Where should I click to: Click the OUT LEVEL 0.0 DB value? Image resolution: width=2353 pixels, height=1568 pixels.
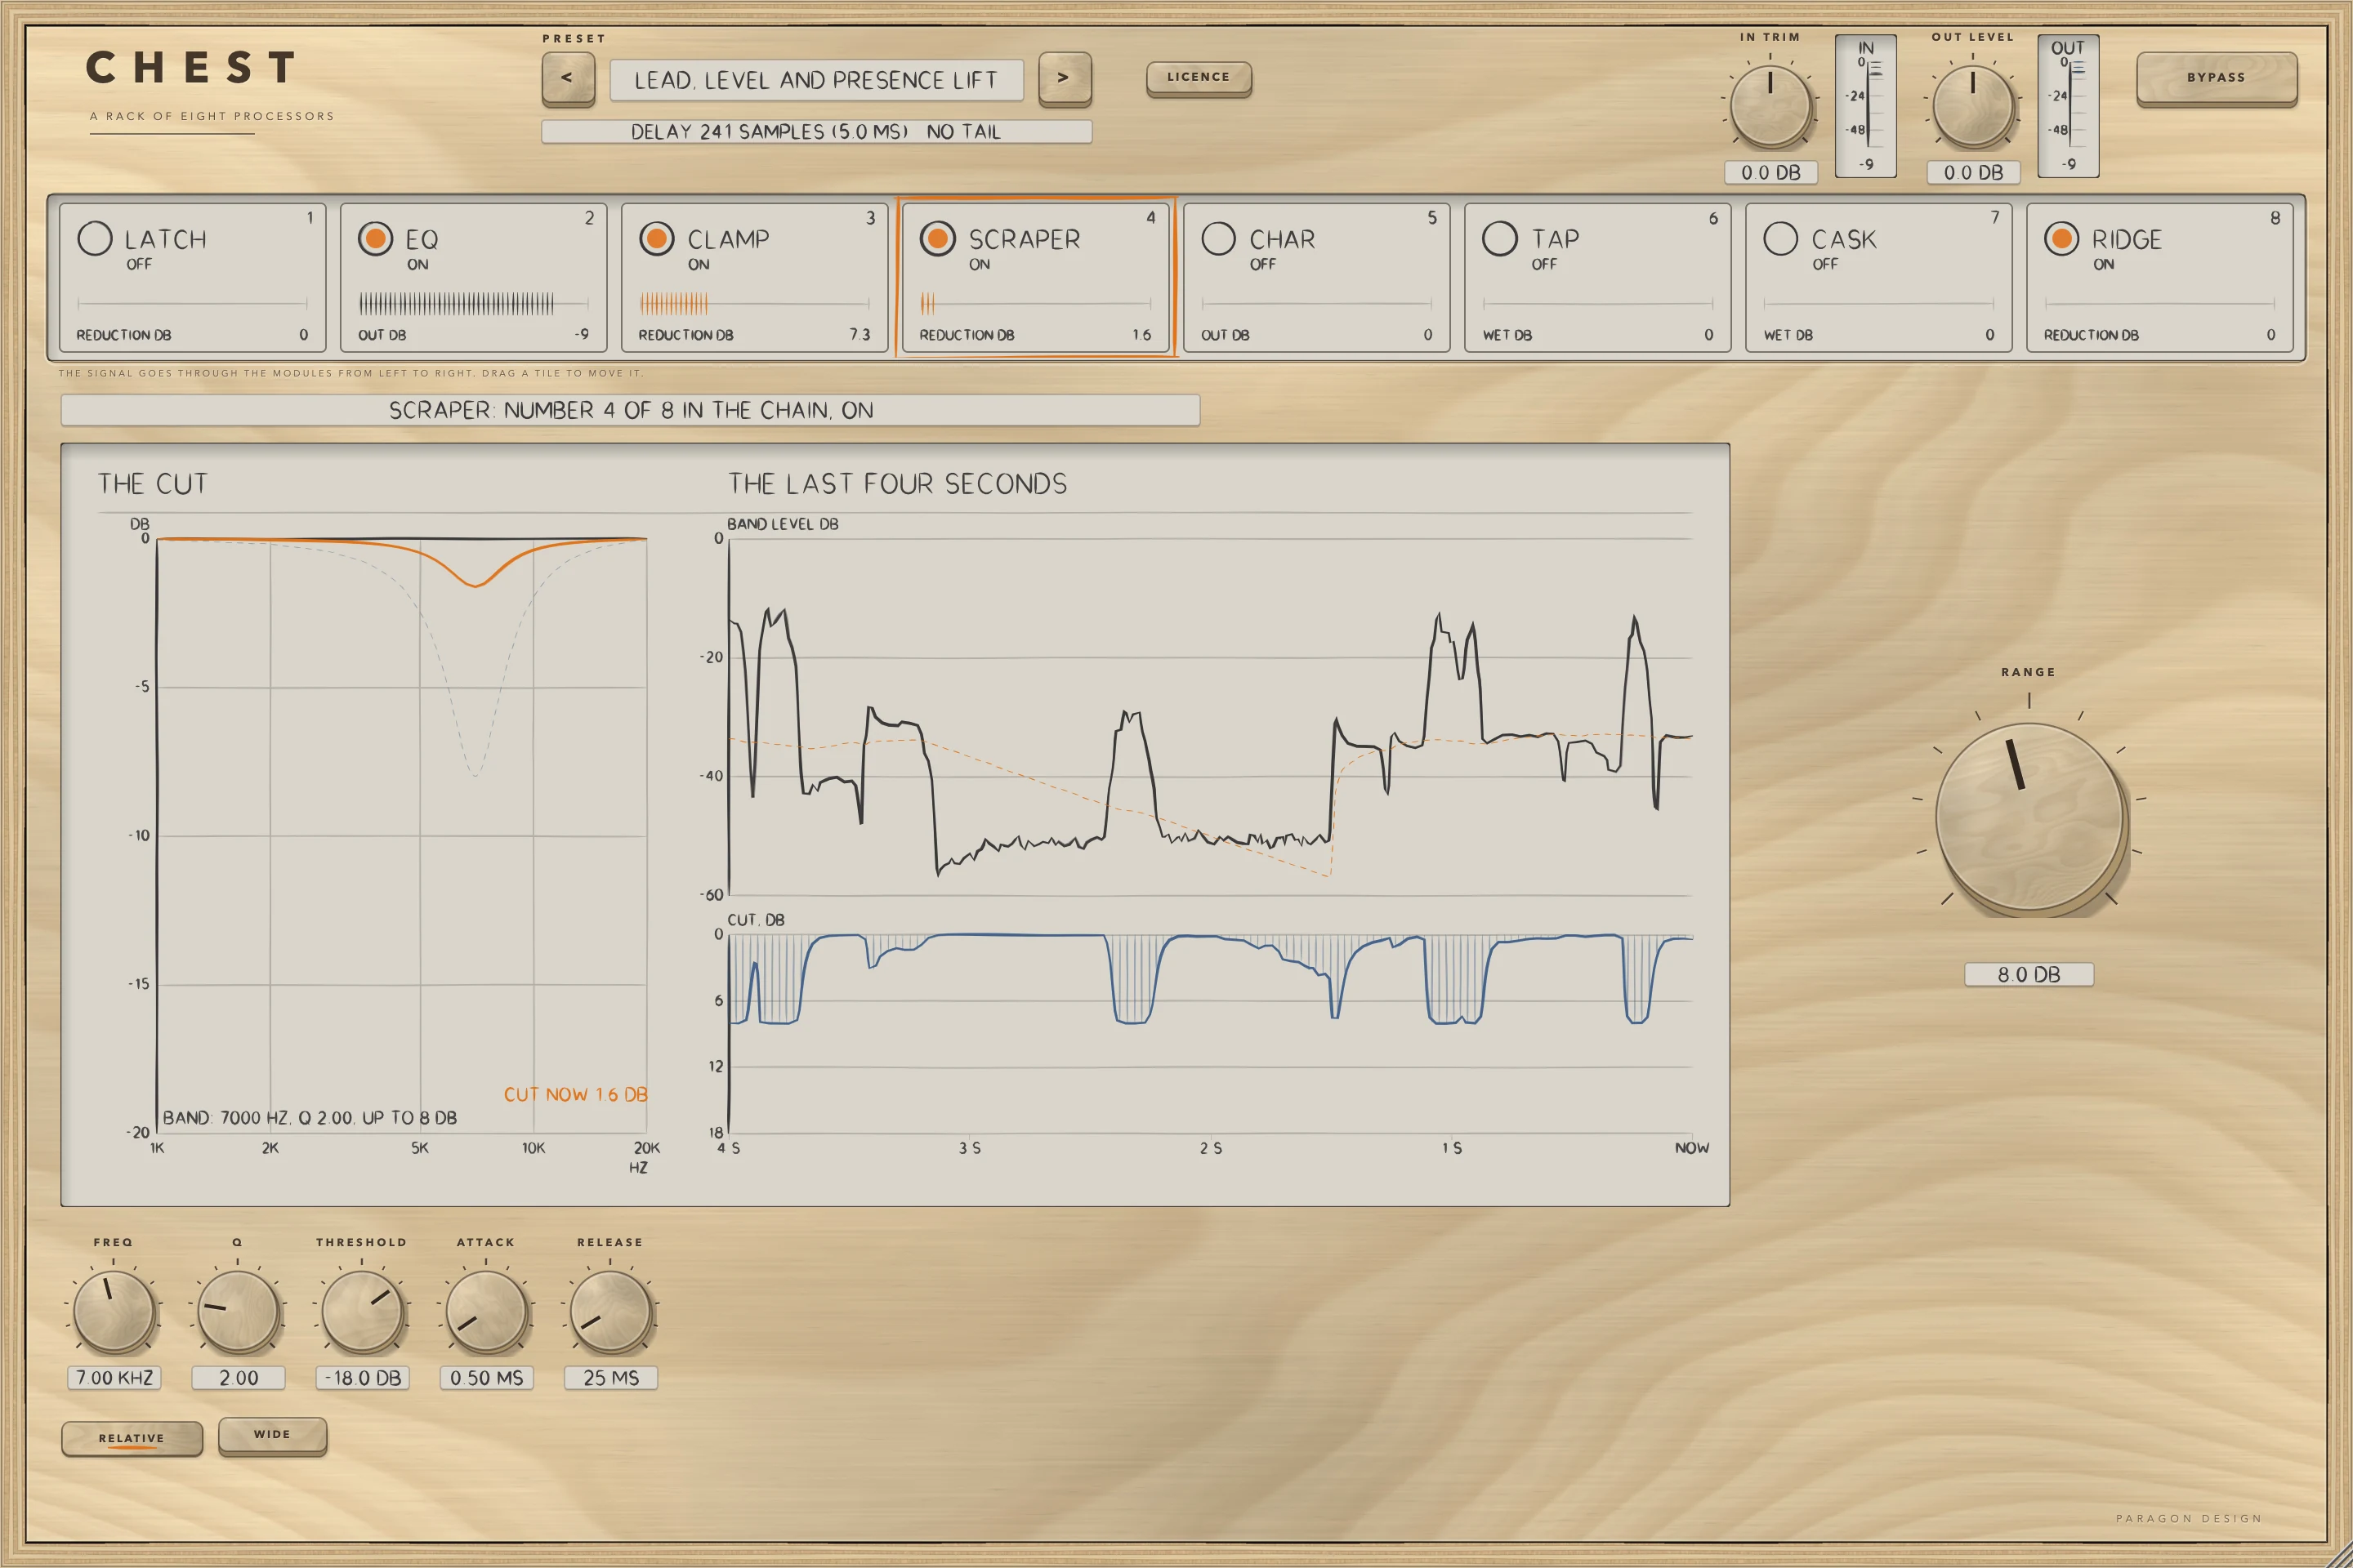point(1973,172)
